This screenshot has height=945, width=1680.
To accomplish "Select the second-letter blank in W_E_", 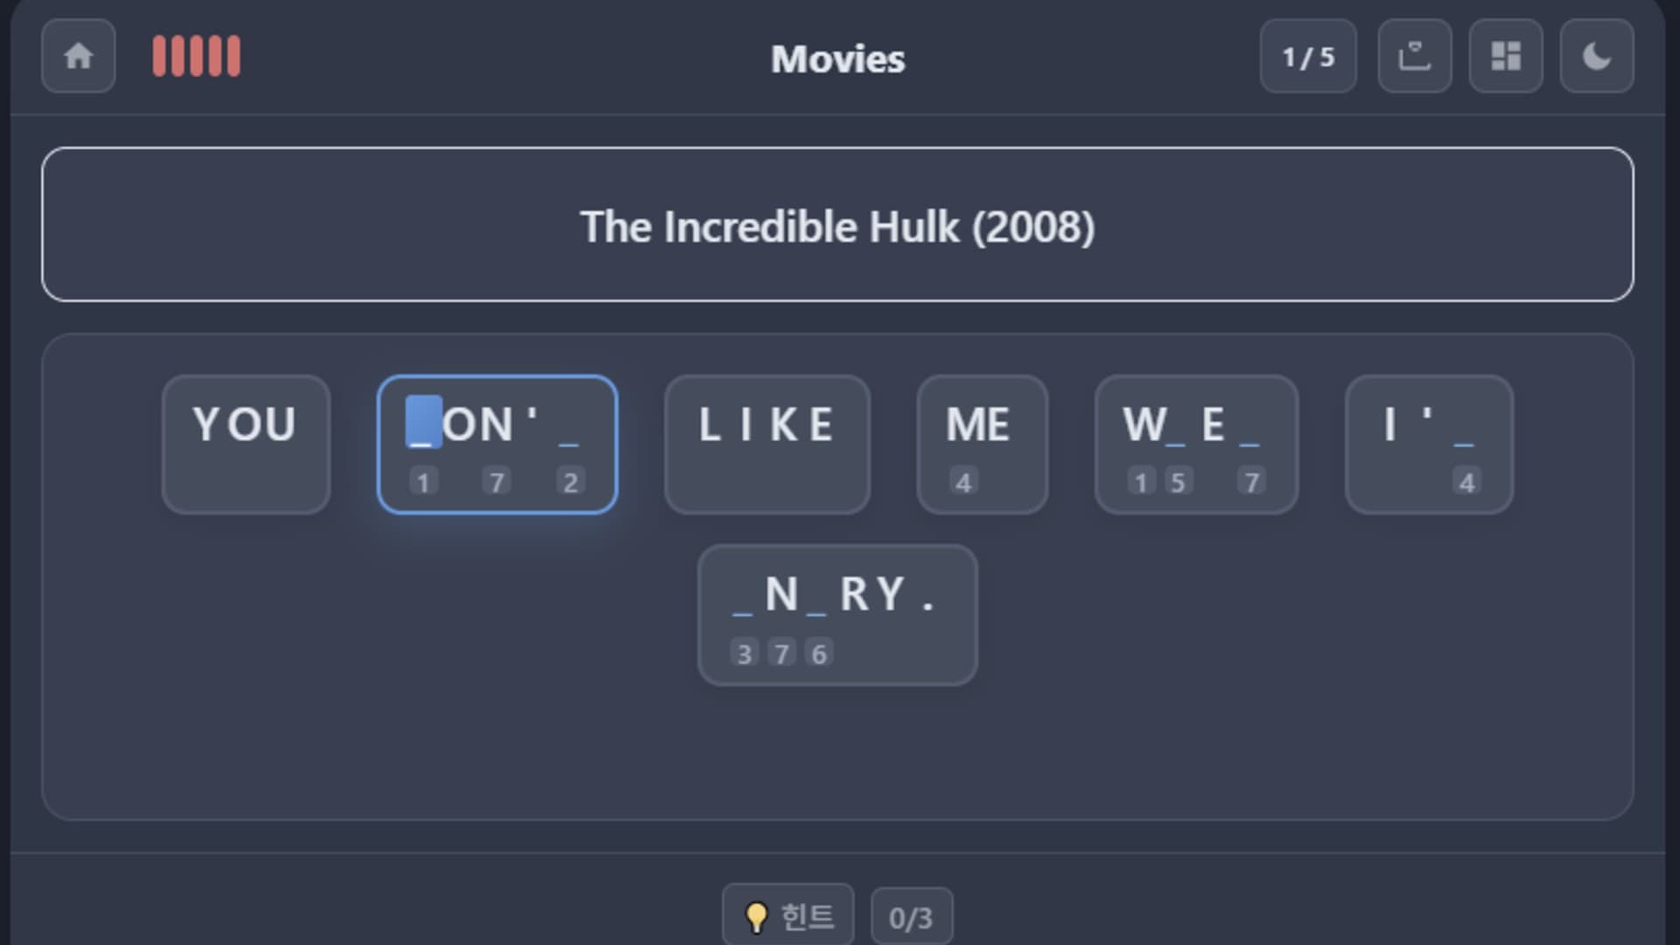I will click(1176, 429).
